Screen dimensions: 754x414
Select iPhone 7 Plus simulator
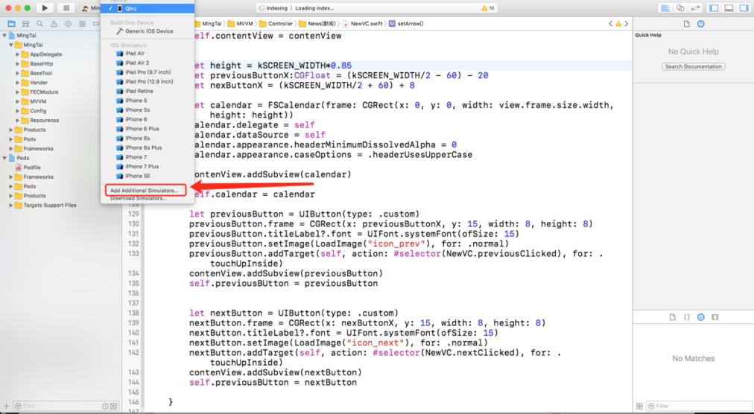click(148, 166)
